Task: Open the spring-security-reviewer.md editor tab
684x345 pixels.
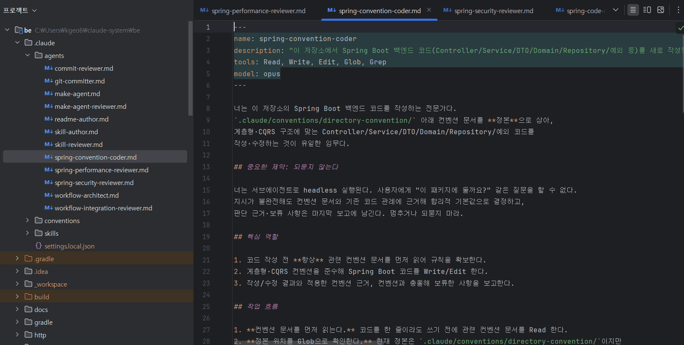Action: click(488, 11)
